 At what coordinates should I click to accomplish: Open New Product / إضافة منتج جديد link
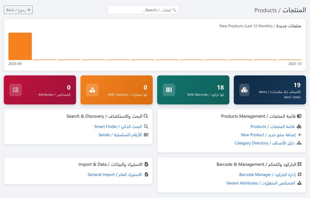tap(268, 135)
